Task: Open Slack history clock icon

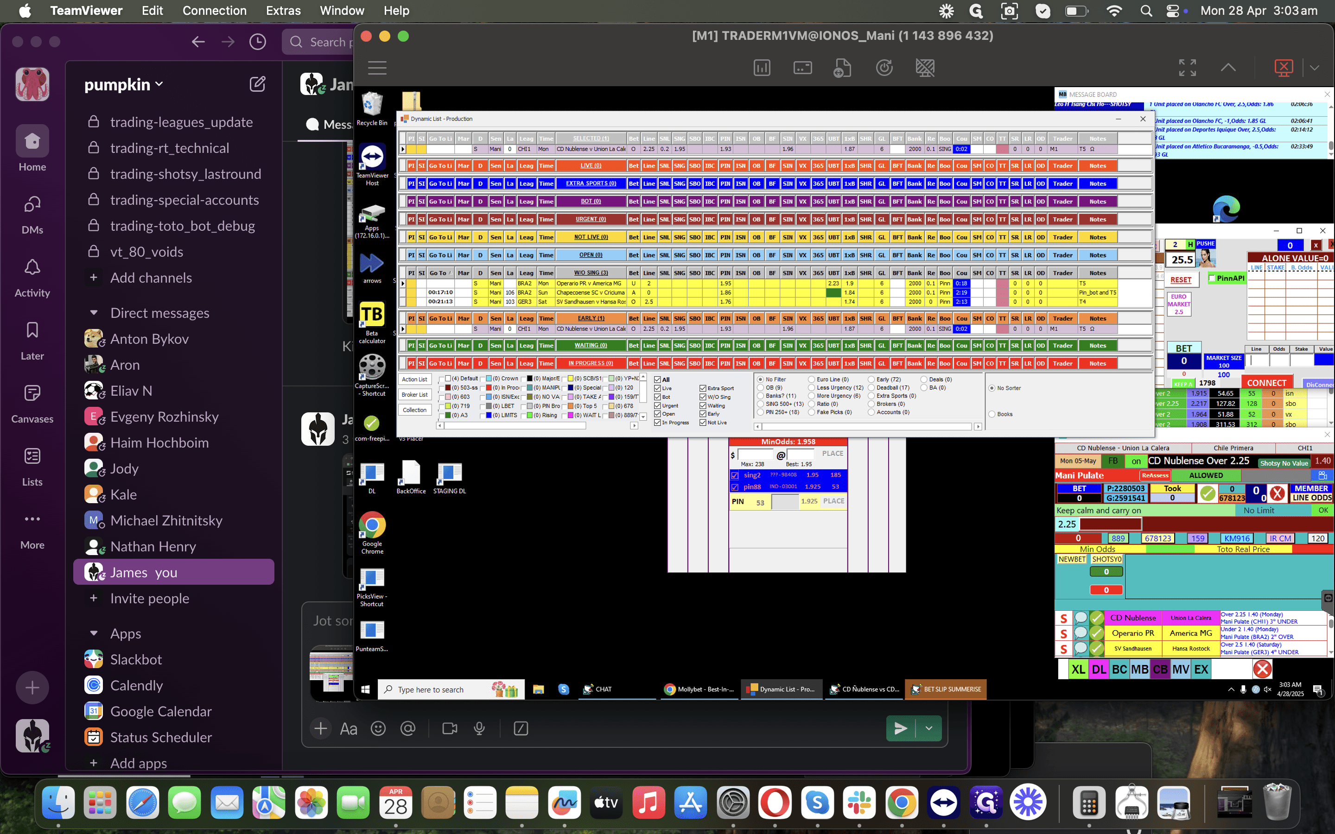Action: coord(258,42)
